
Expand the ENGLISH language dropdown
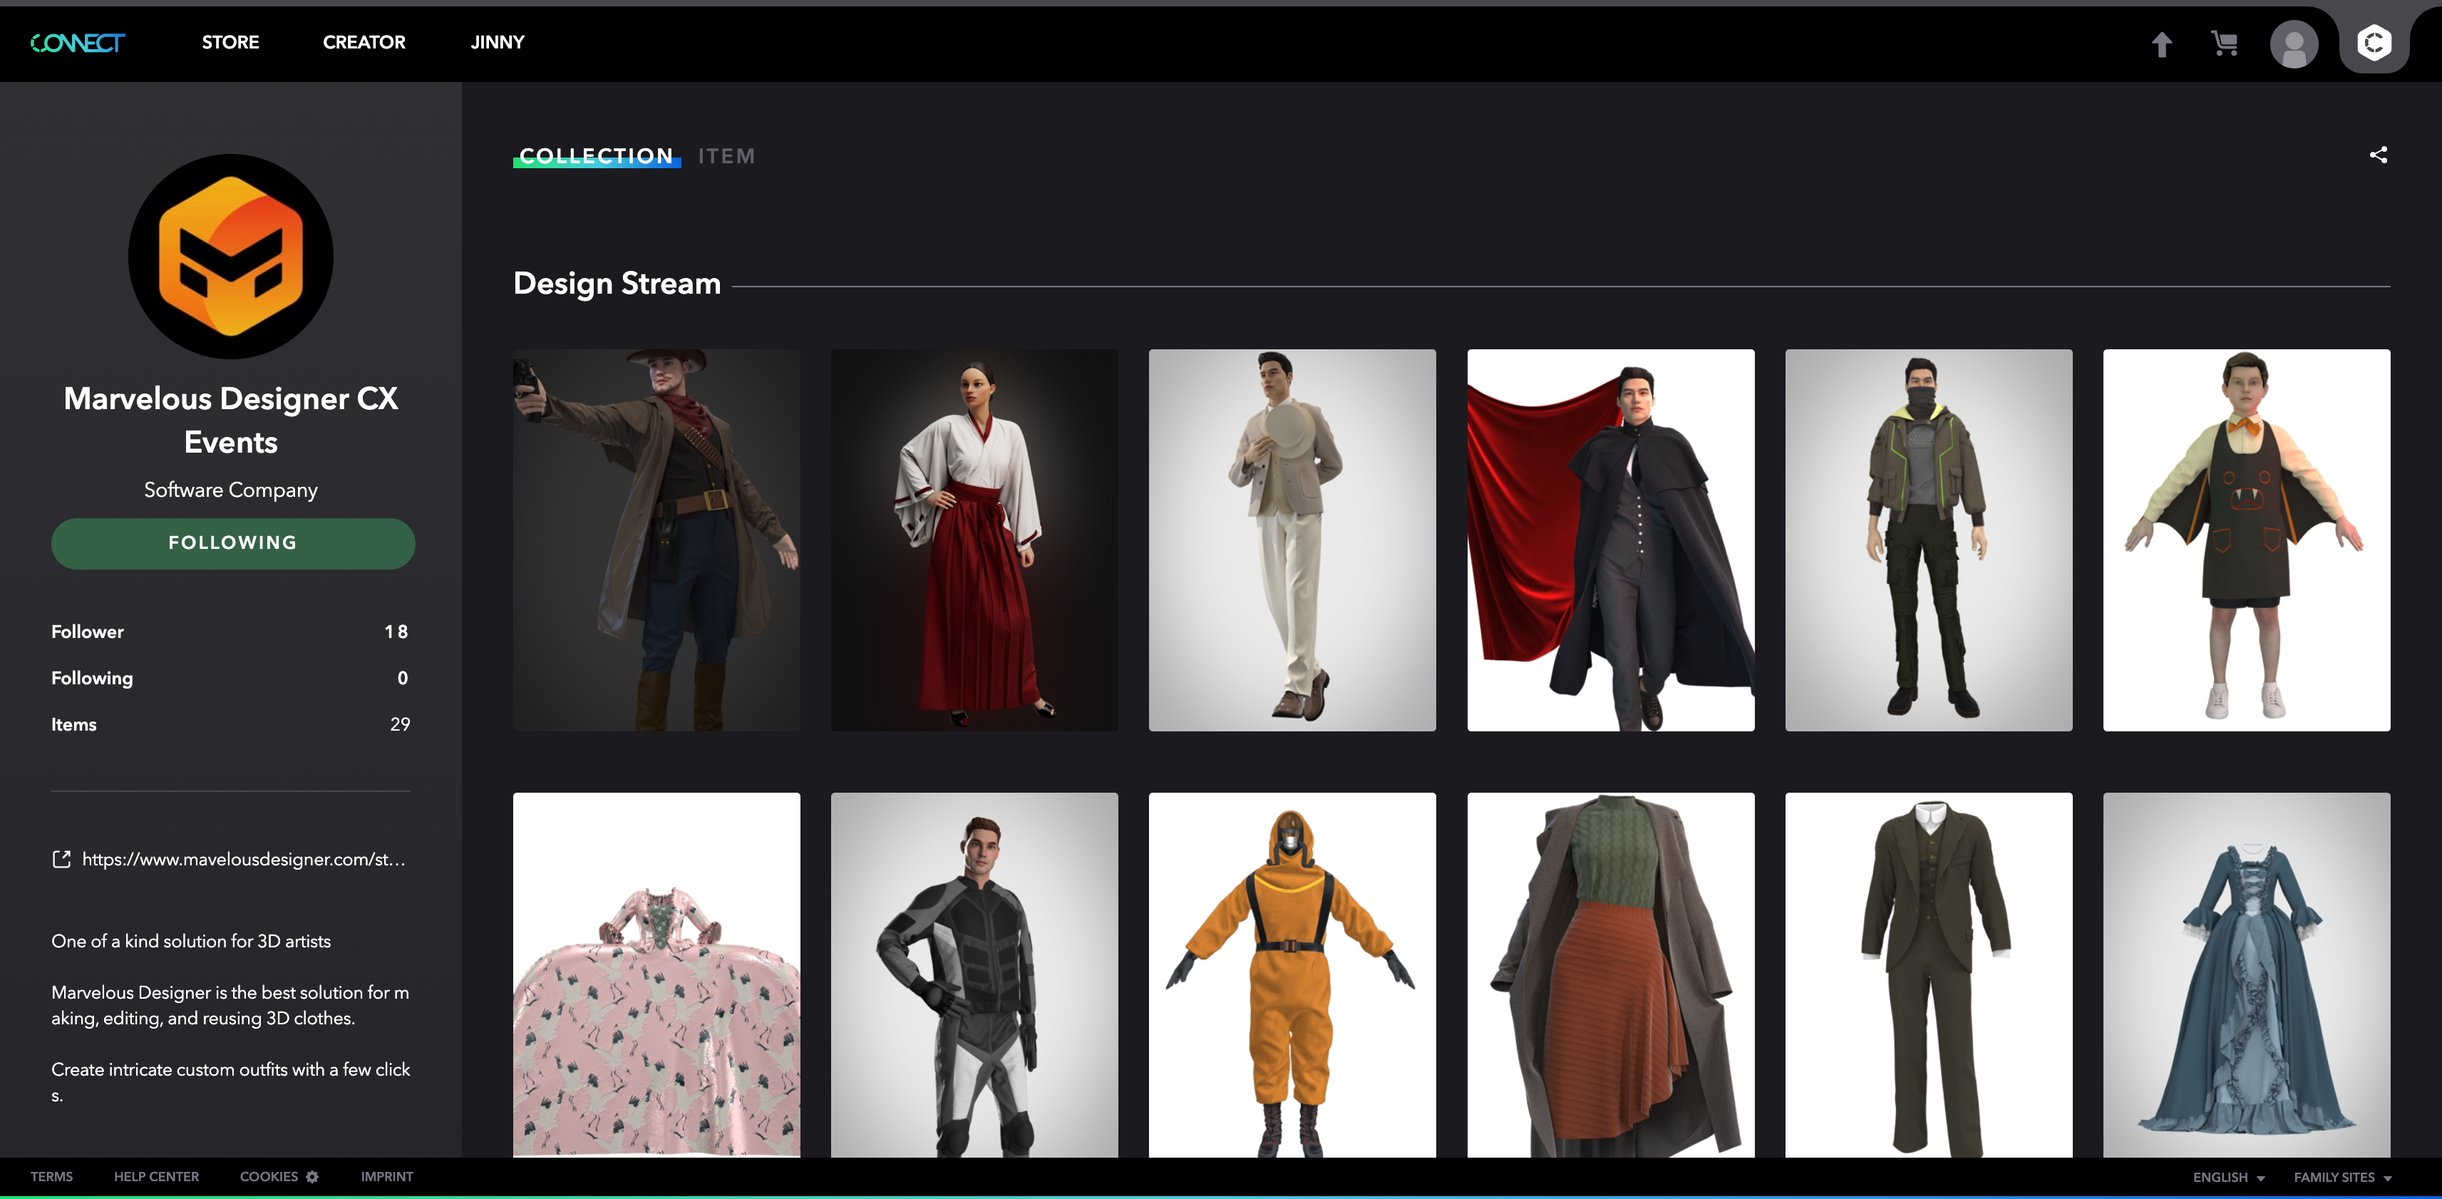(x=2227, y=1176)
